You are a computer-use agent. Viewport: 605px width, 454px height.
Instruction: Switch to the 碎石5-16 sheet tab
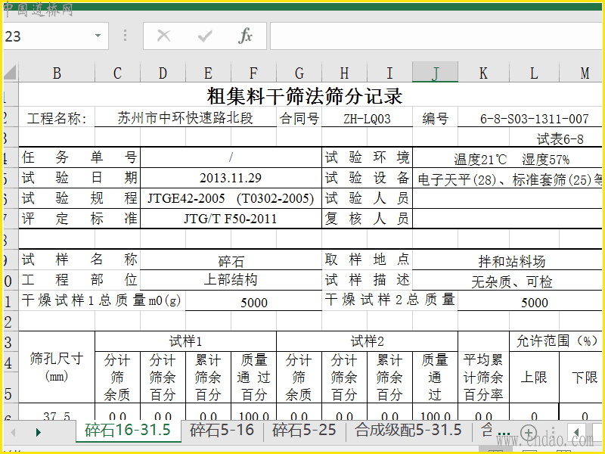(222, 431)
